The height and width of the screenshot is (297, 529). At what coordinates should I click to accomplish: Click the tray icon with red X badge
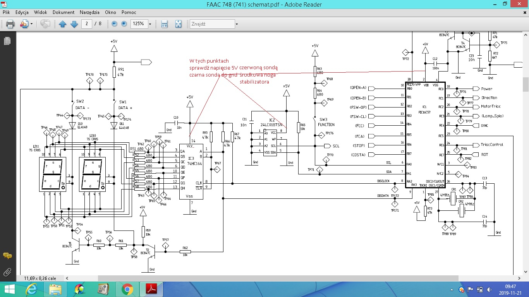coord(462,290)
